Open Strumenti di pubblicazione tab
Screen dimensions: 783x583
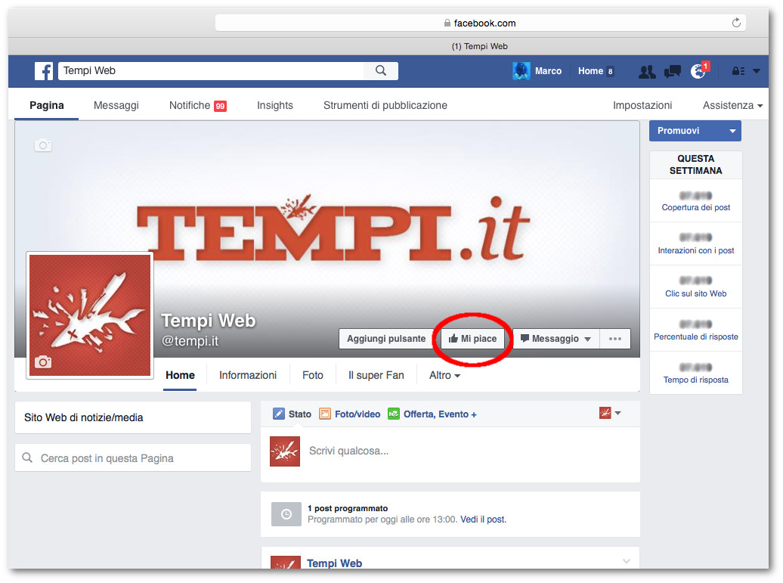pyautogui.click(x=385, y=105)
